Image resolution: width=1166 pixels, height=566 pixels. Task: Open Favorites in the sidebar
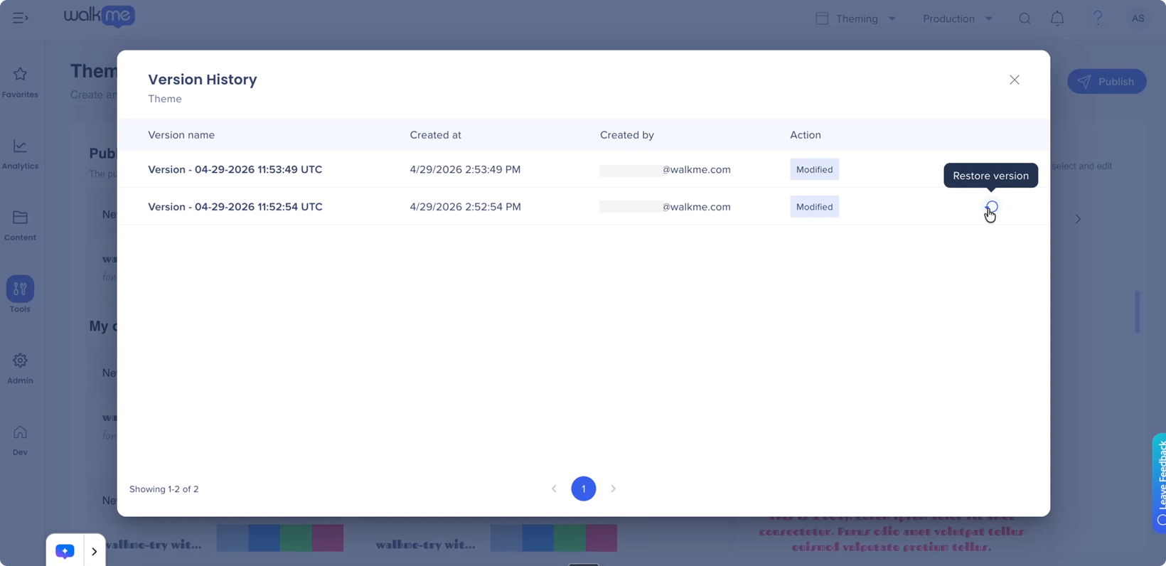[x=20, y=82]
